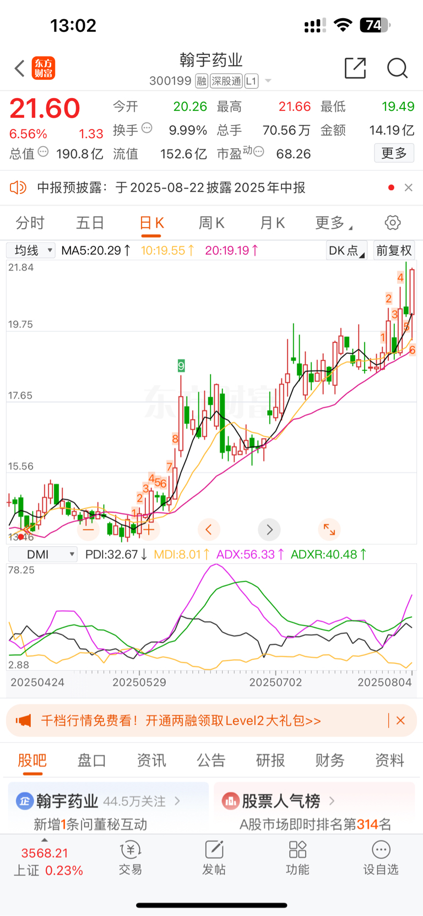Screen dimensions: 423x916
Task: Open the 中报预披露 announcement text
Action: [171, 187]
